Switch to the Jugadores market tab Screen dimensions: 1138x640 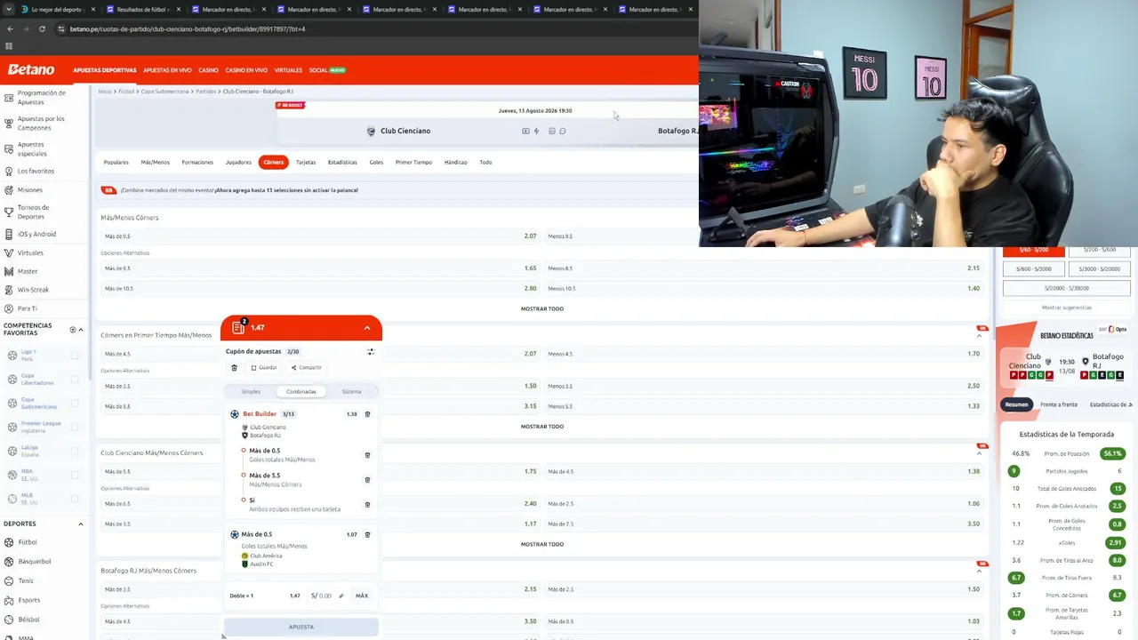click(238, 162)
